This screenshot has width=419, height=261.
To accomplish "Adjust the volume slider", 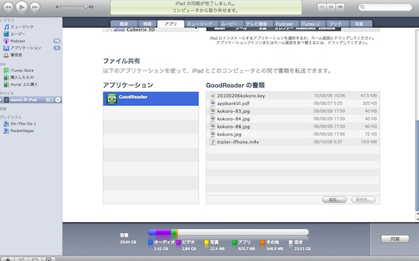I will (73, 7).
